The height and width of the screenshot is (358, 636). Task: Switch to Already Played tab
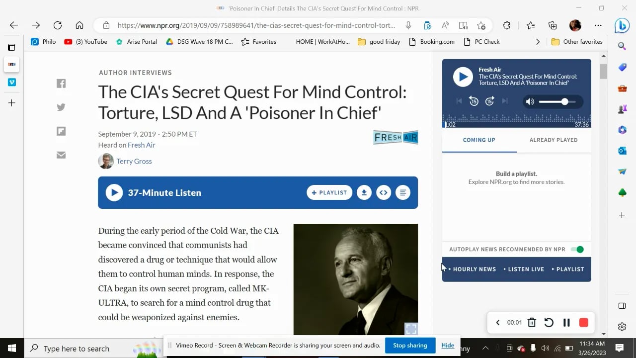coord(554,140)
